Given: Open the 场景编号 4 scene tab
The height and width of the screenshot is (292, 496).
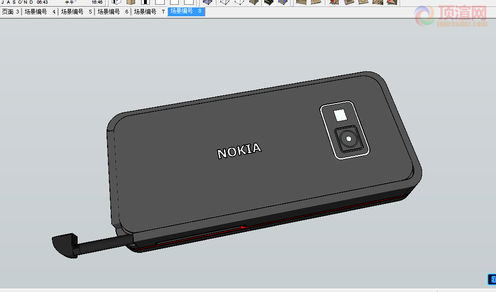Looking at the screenshot, I should 40,12.
